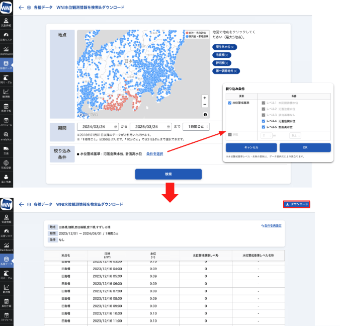The height and width of the screenshot is (326, 340).
Task: Toggle the 水位警戒基準 checkbox
Action: (229, 103)
